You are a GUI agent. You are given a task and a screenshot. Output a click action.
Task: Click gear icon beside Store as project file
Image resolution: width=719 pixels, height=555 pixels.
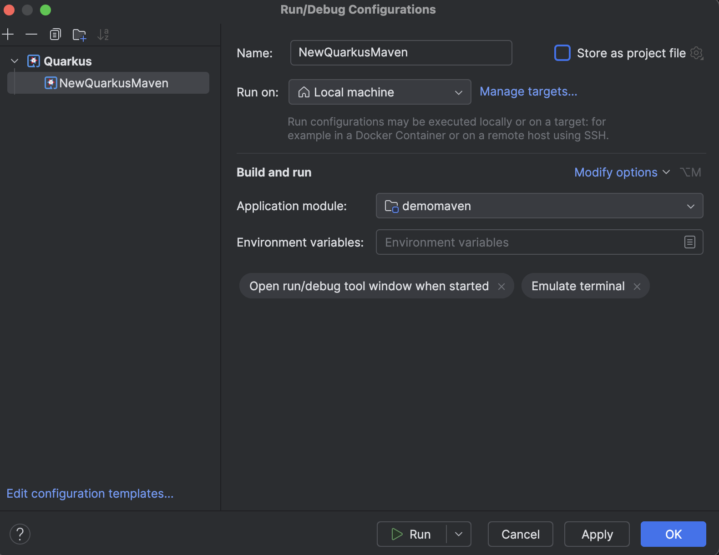(x=697, y=53)
